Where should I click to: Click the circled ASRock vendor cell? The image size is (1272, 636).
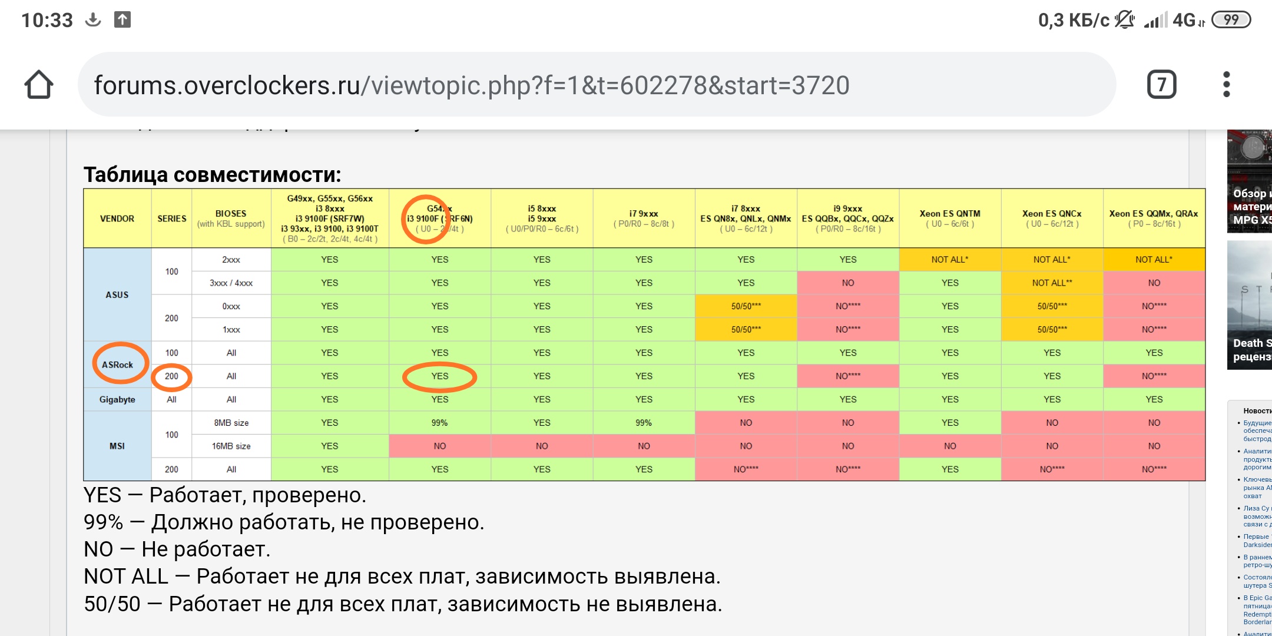point(117,365)
